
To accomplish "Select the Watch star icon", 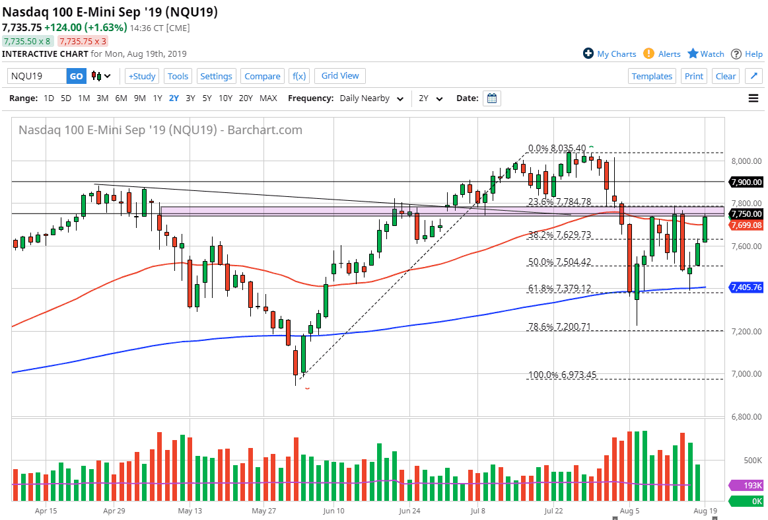I will click(x=691, y=54).
